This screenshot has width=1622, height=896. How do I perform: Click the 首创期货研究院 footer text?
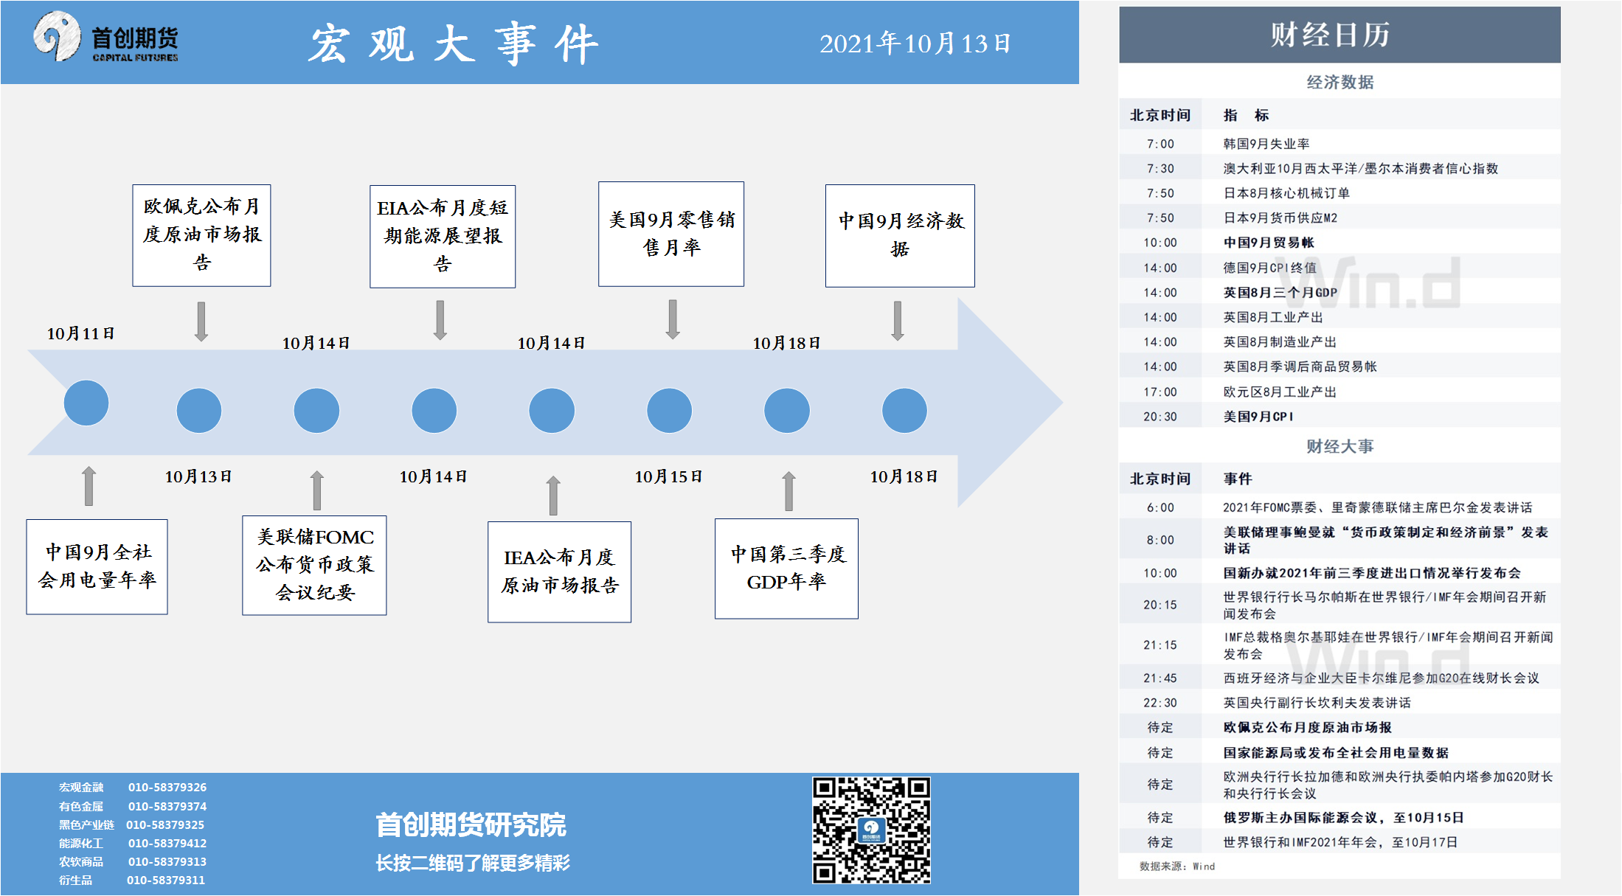[471, 824]
